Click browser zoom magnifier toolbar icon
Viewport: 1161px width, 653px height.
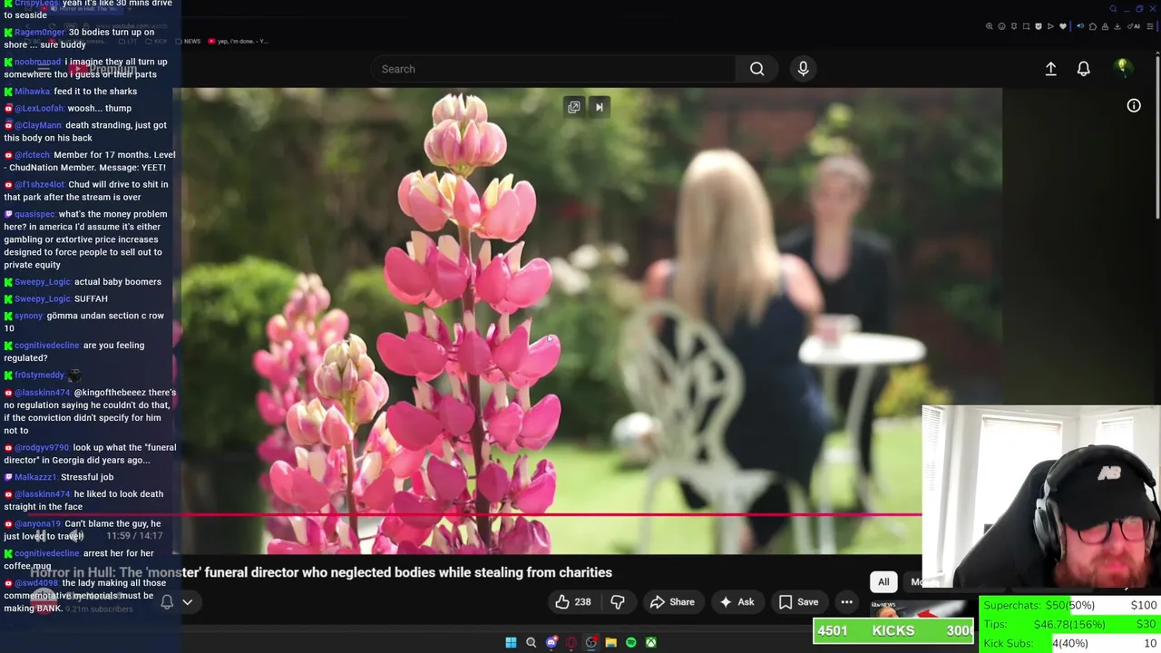tap(990, 26)
